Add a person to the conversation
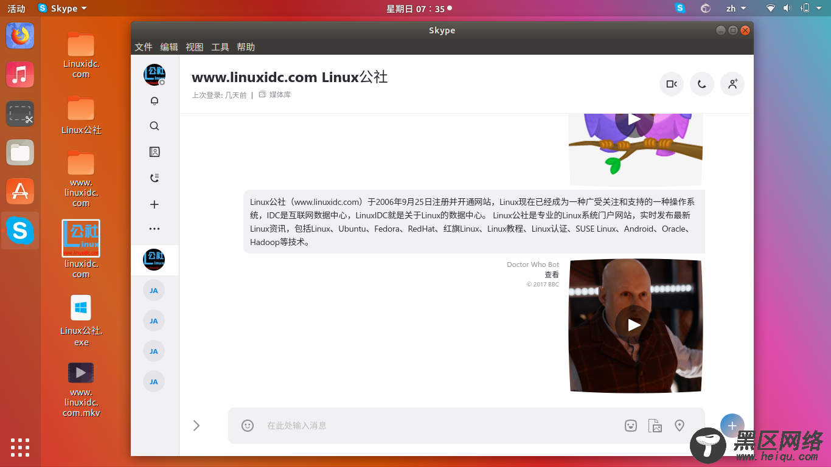The height and width of the screenshot is (467, 831). (732, 84)
